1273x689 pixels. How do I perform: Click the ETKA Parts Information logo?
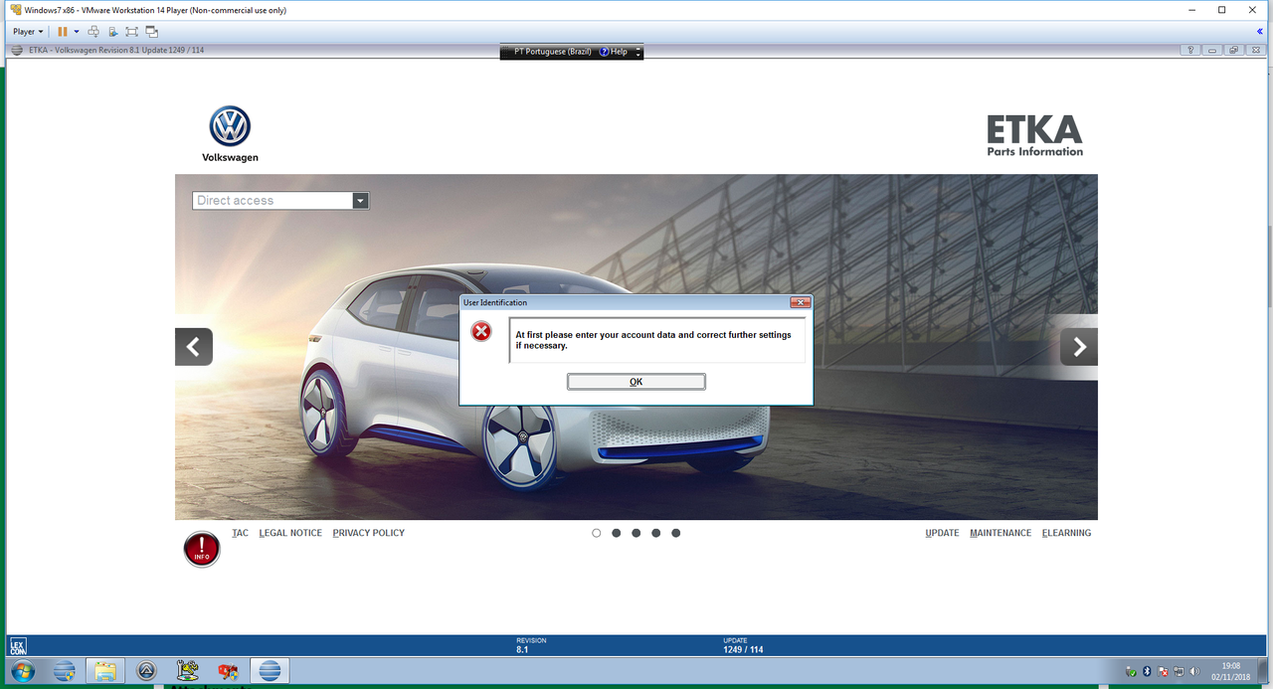(x=1034, y=136)
